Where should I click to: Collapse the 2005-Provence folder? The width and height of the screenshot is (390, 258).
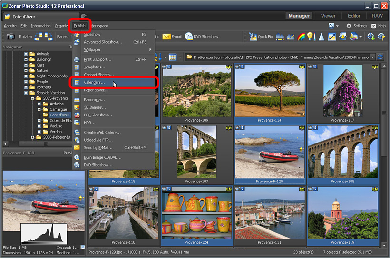pos(32,98)
